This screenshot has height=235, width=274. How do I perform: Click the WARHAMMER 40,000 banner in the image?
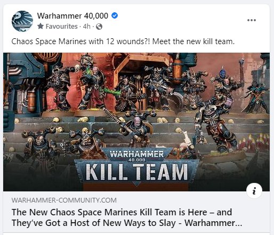[136, 155]
